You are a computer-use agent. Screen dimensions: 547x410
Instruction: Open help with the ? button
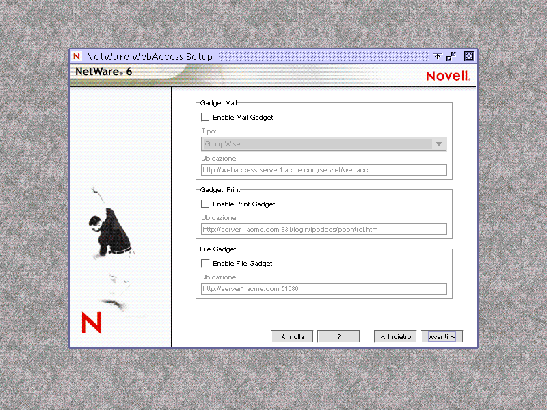point(338,336)
